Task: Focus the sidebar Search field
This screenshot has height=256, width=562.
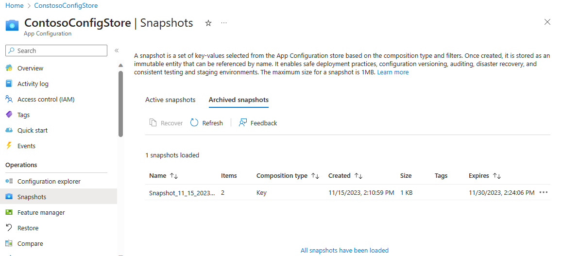Action: pyautogui.click(x=56, y=51)
